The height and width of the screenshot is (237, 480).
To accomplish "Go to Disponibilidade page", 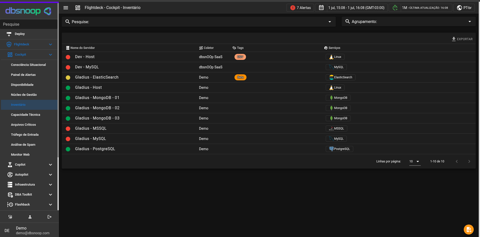I will point(22,85).
